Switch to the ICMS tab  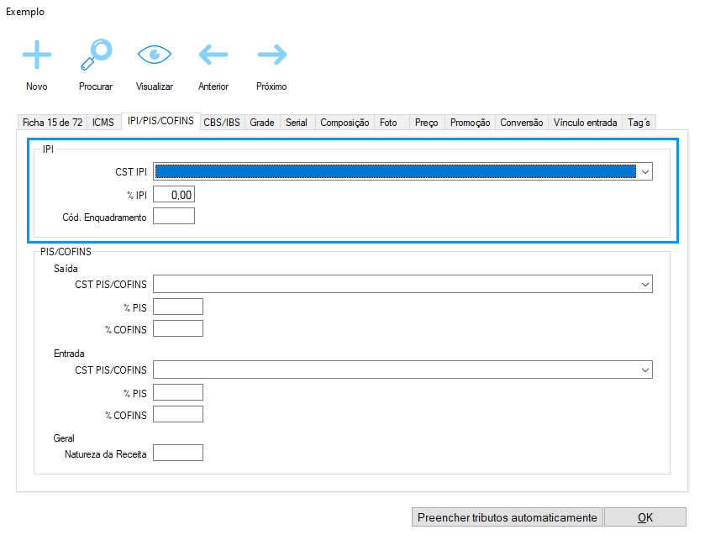pos(103,123)
